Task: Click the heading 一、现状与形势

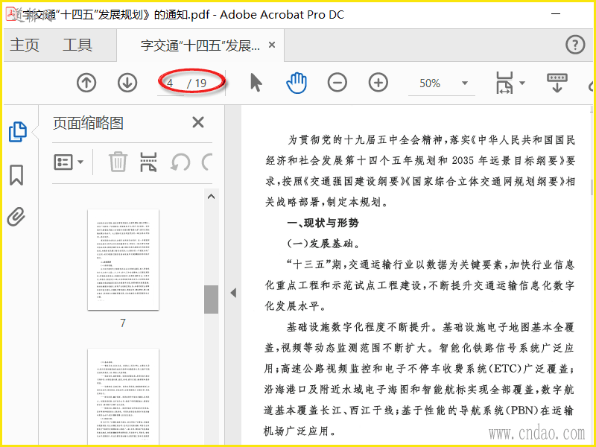Action: (x=323, y=223)
